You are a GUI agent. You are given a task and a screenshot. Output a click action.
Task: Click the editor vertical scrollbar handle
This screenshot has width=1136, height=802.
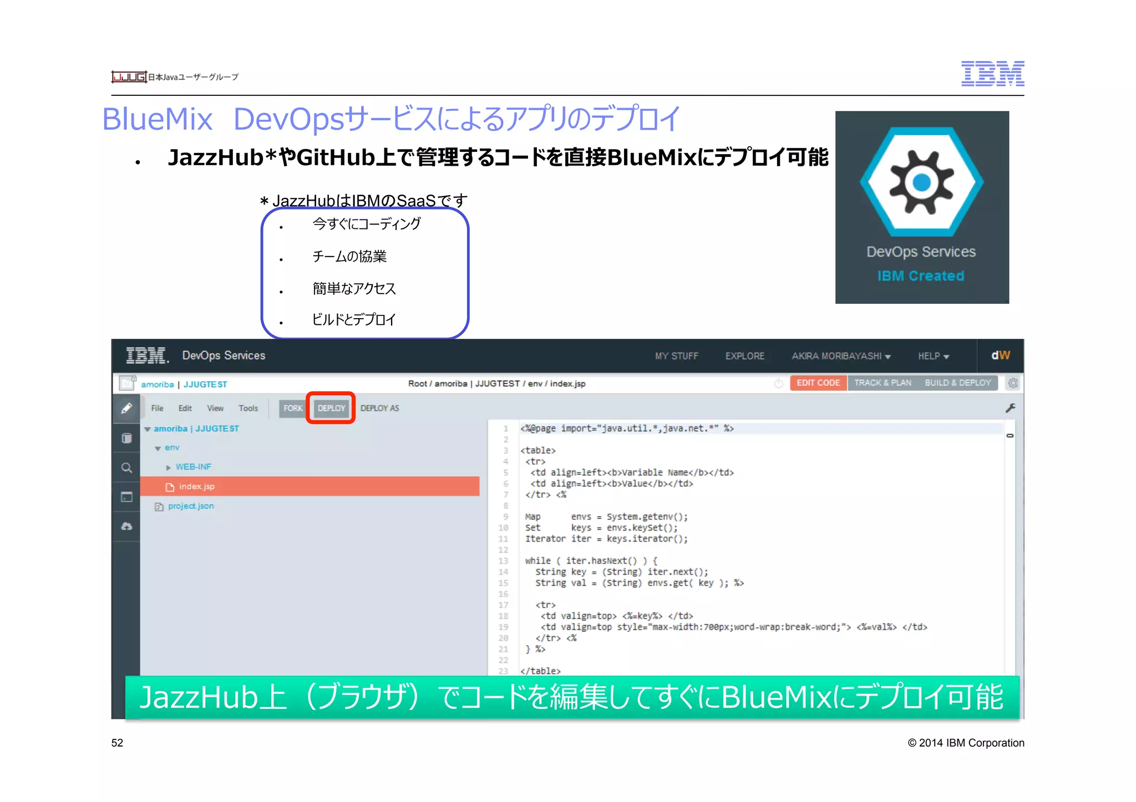coord(1010,436)
